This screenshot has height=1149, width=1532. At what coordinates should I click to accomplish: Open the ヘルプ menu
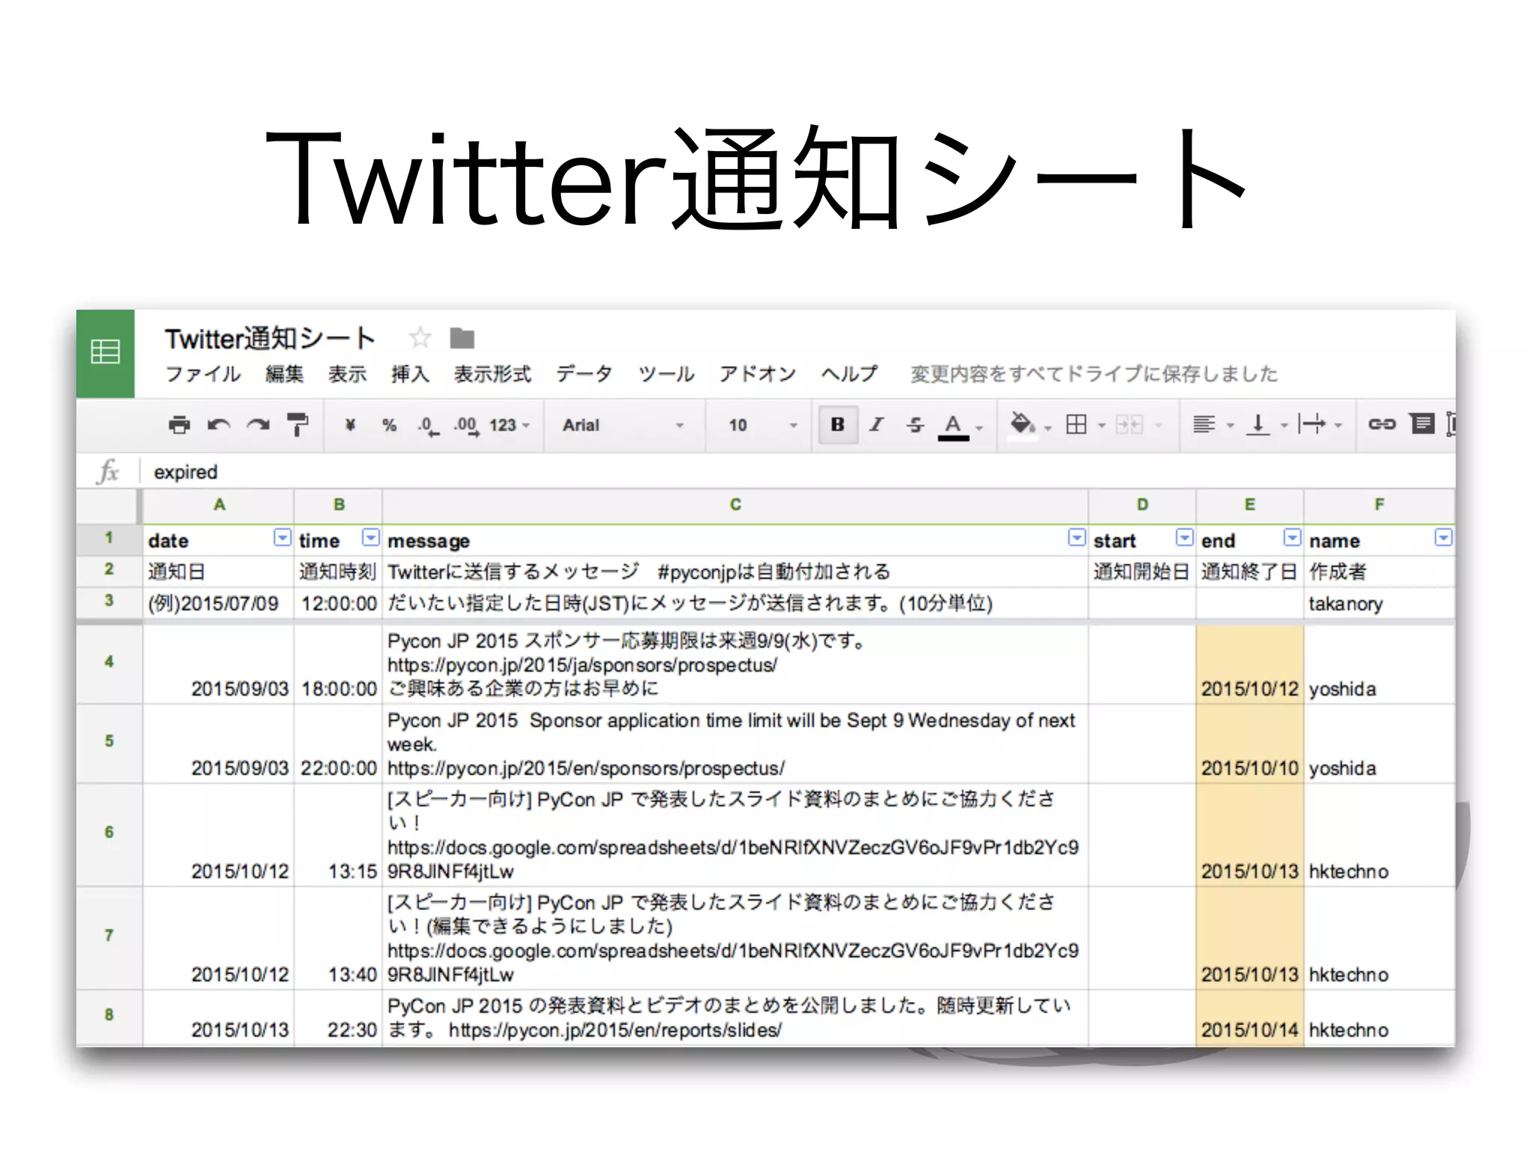coord(849,374)
